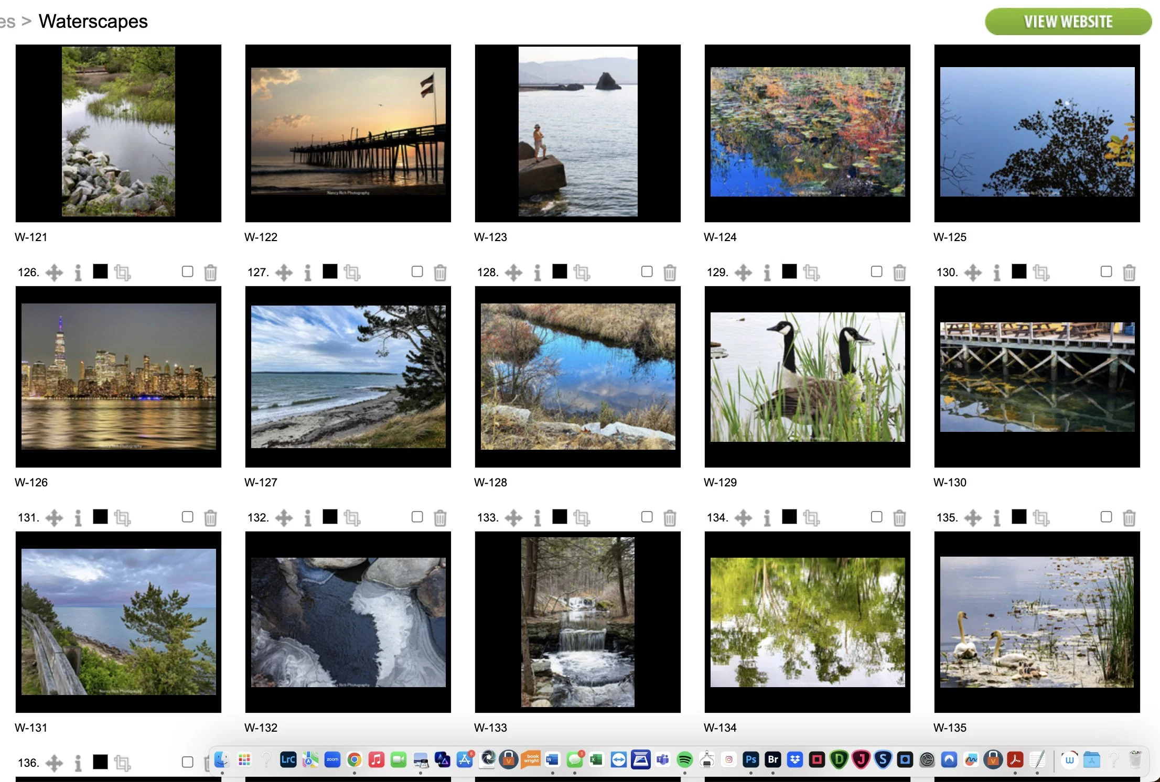Open the info icon for image 129
This screenshot has height=782, width=1160.
tap(767, 273)
